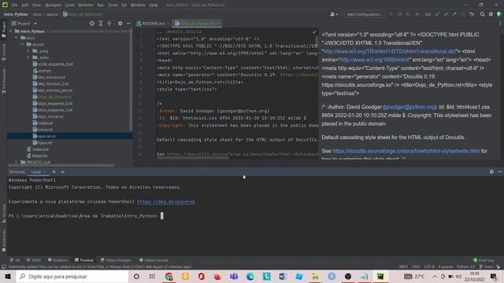
Task: Open xhtml1-transitional.dtd link in preview
Action: (x=389, y=51)
